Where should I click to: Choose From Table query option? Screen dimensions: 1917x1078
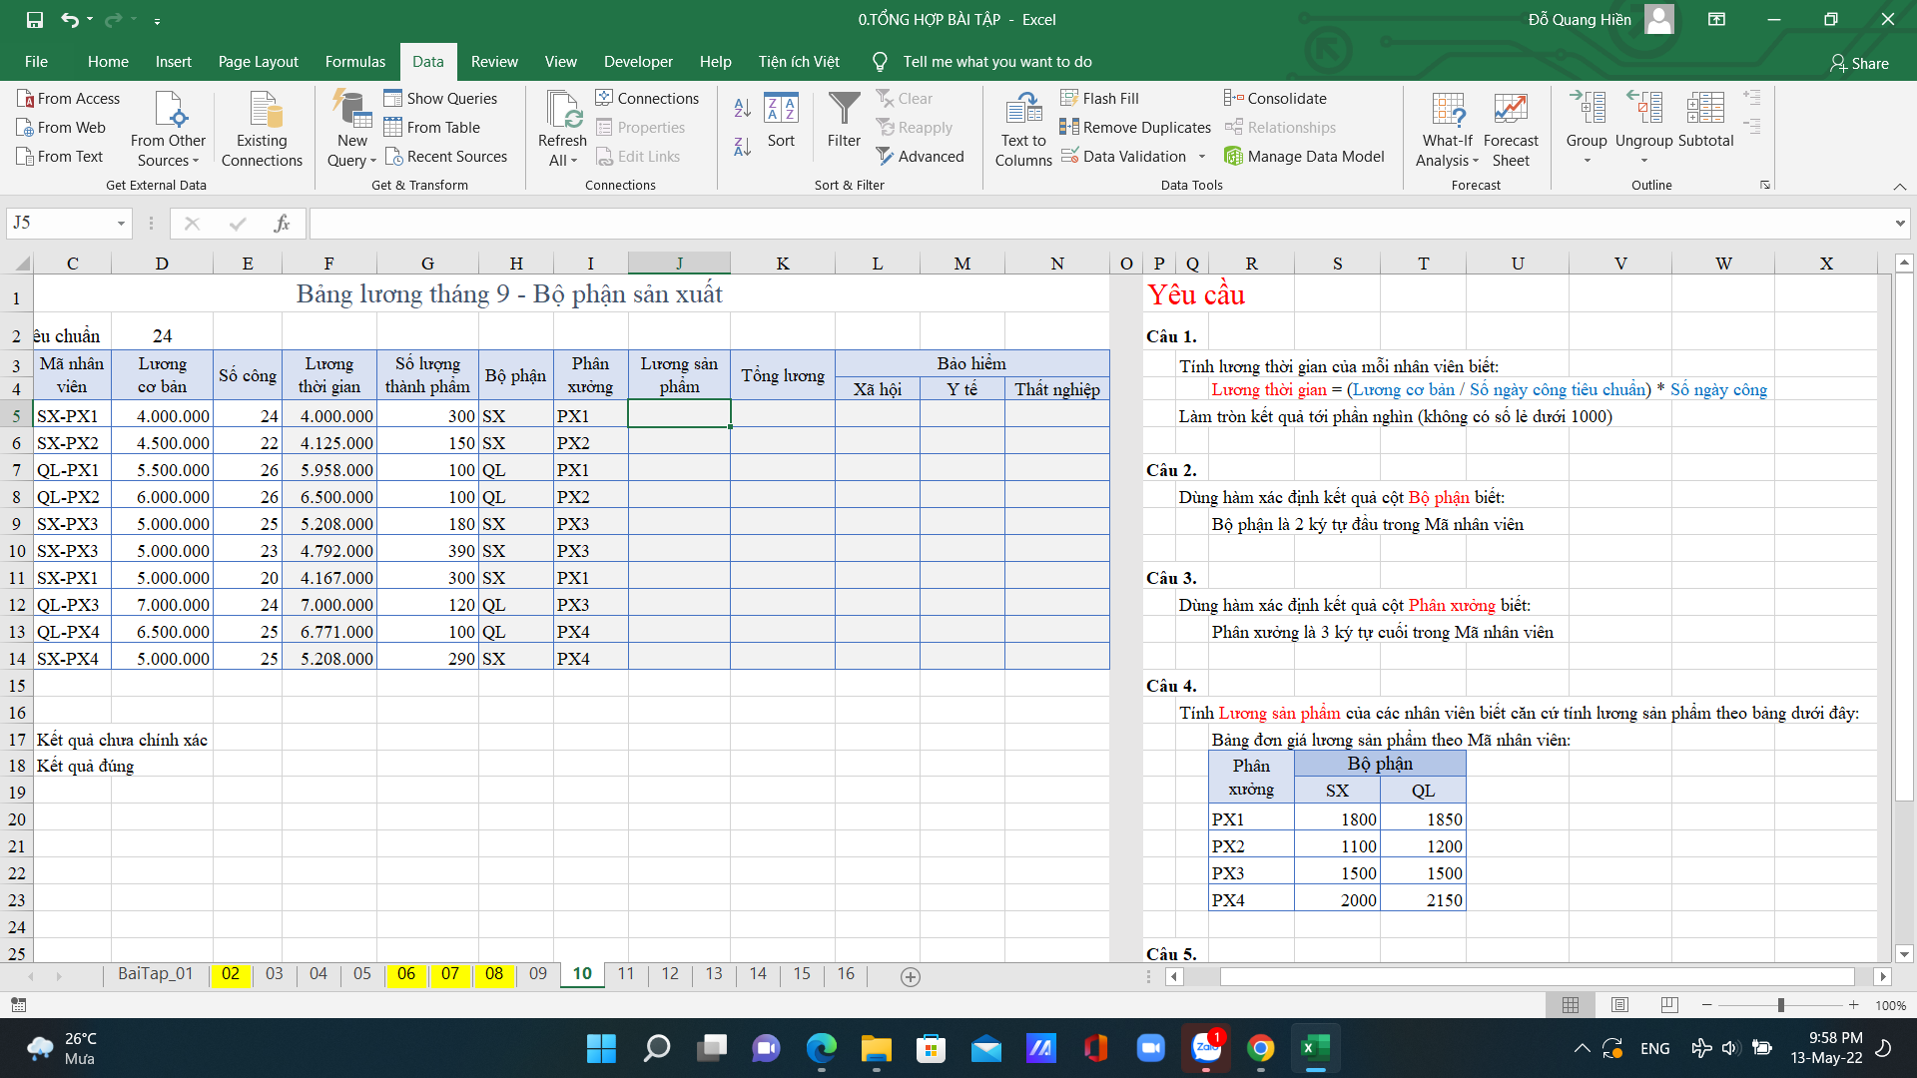[431, 127]
